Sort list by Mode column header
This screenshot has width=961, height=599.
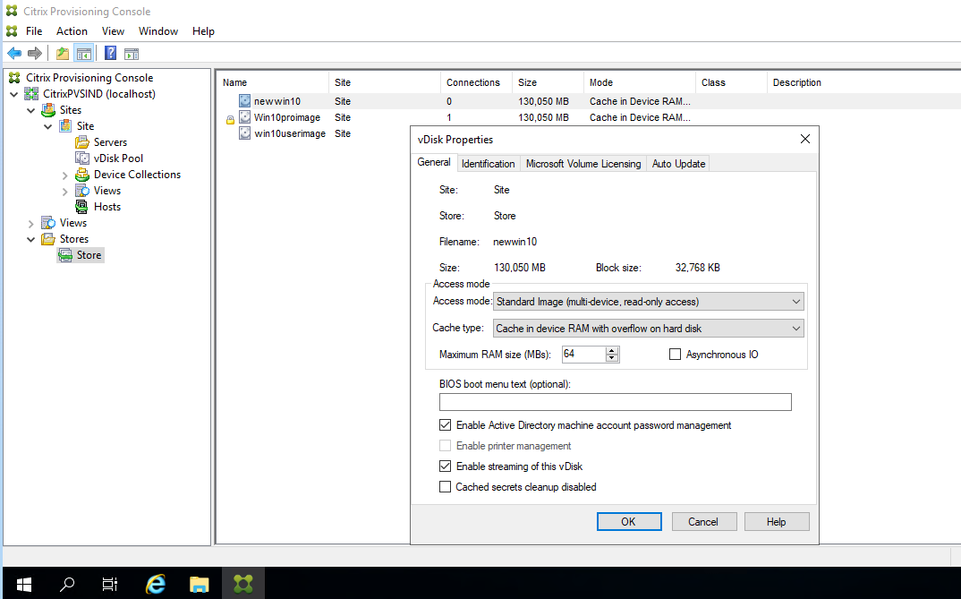point(639,82)
